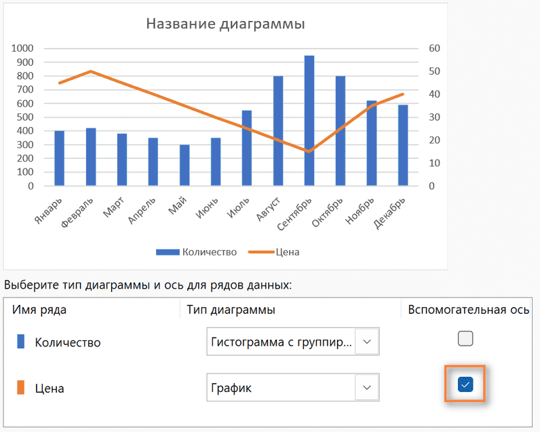Click the Гистограмма с группир... combo box text
The height and width of the screenshot is (432, 540).
tap(282, 342)
